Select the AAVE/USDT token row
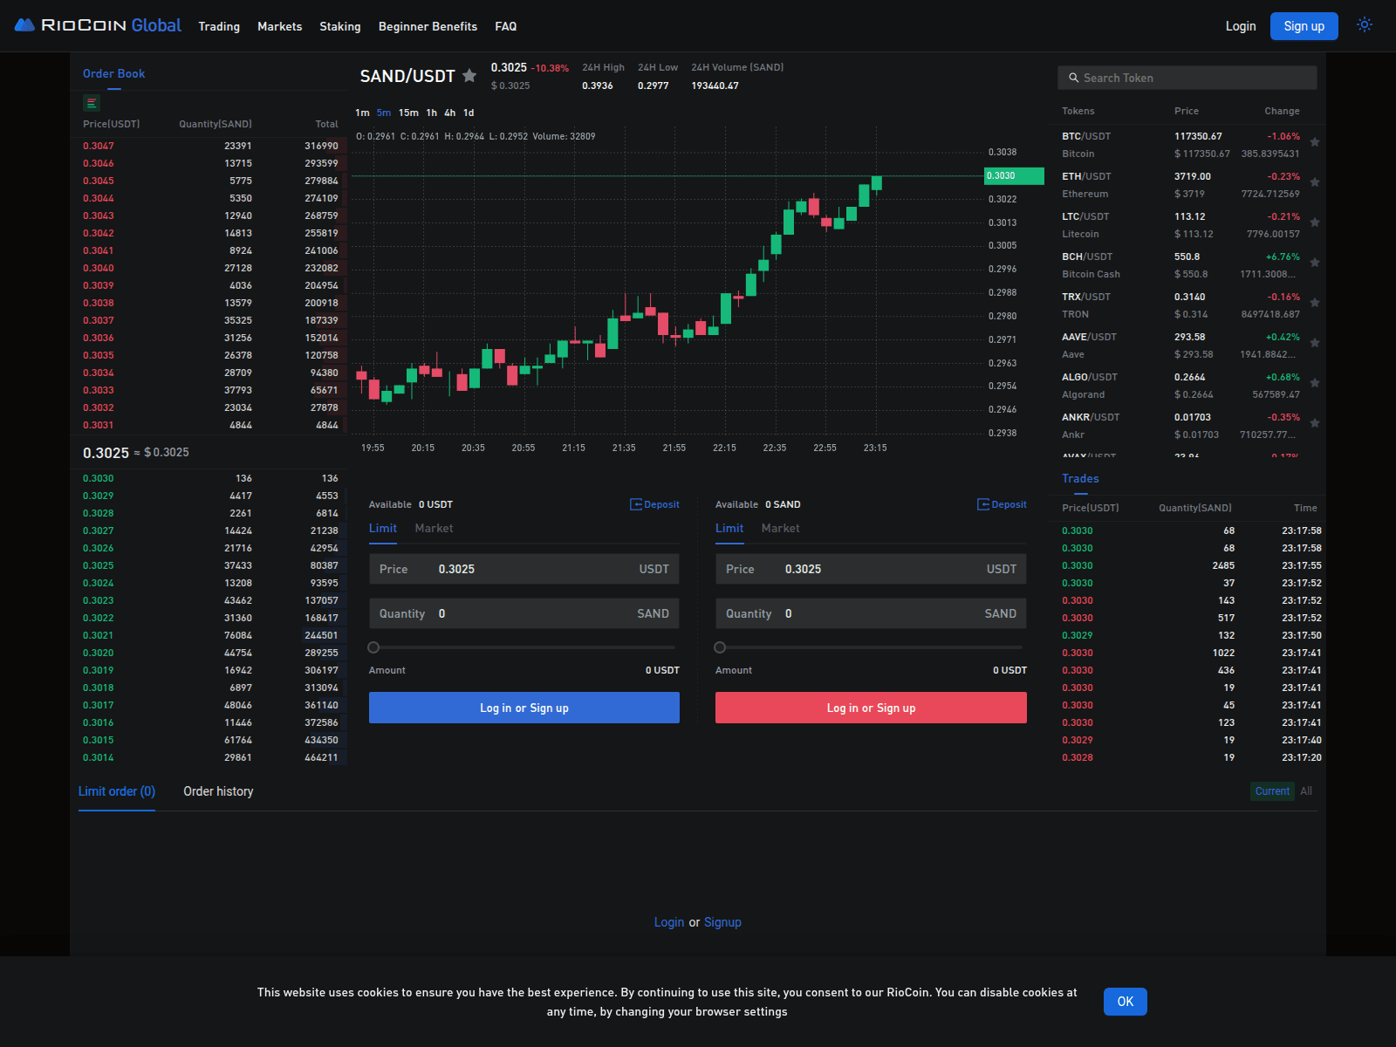The image size is (1396, 1047). coord(1187,346)
